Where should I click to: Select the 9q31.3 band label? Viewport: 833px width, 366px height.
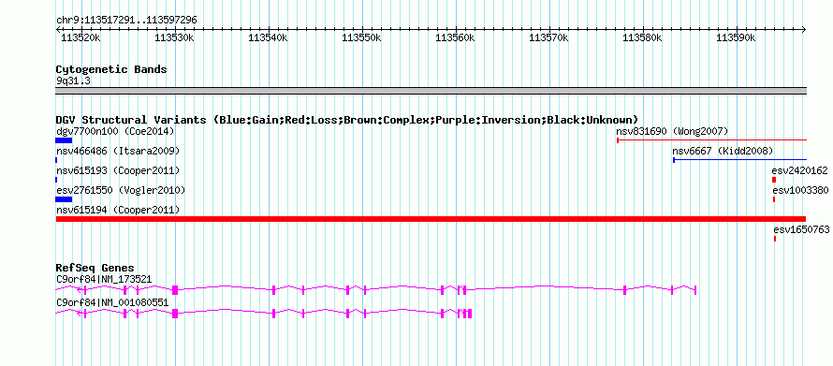(x=73, y=81)
